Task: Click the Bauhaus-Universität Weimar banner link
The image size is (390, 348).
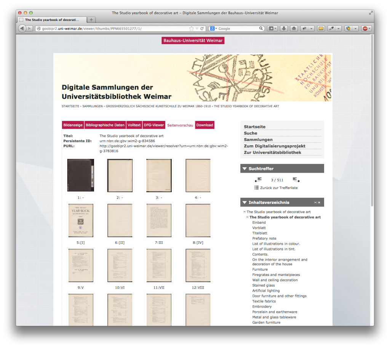Action: click(x=193, y=40)
